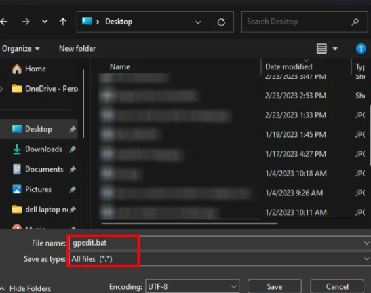Click the Forward navigation arrow

26,22
